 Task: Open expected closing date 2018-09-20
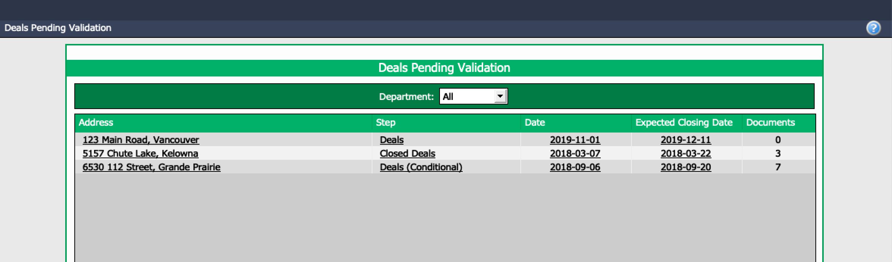686,167
